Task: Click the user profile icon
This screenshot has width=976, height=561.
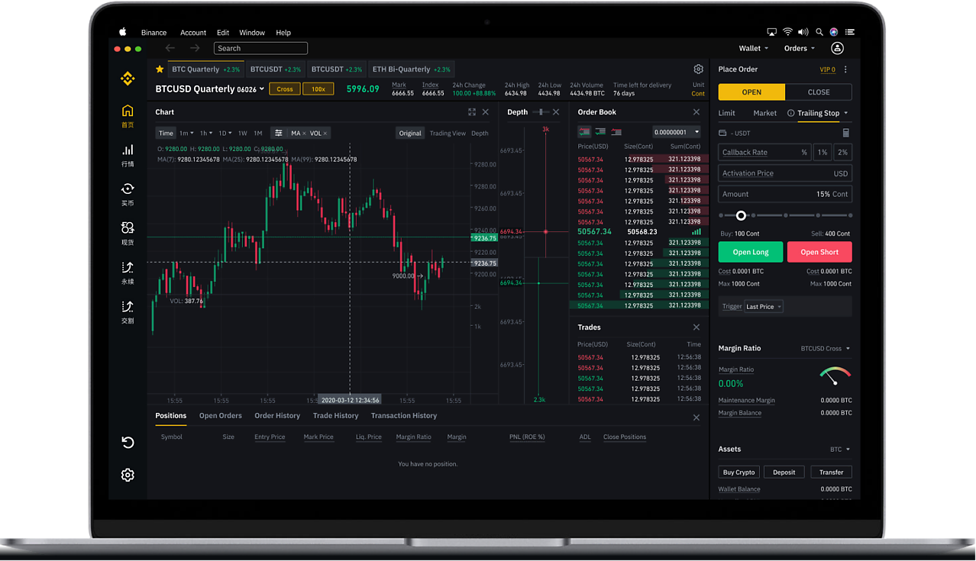Action: click(837, 48)
